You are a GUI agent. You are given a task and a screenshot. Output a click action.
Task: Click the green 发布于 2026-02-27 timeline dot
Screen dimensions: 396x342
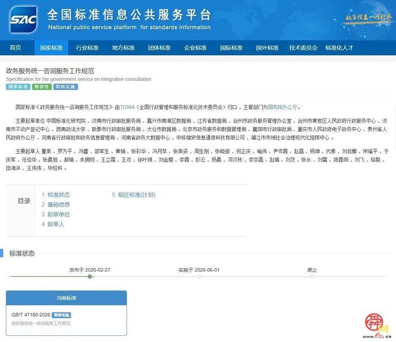coord(89,276)
